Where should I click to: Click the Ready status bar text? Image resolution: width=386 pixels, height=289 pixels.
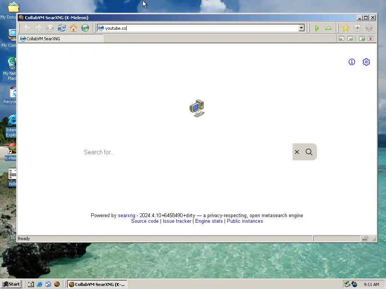click(24, 239)
